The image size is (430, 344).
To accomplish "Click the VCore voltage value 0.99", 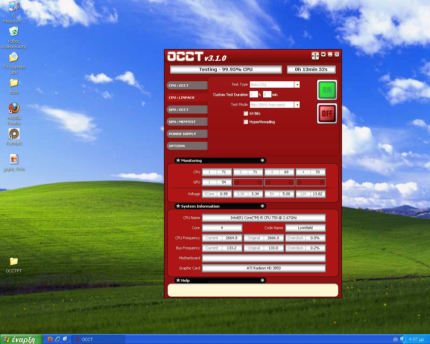I will click(224, 194).
